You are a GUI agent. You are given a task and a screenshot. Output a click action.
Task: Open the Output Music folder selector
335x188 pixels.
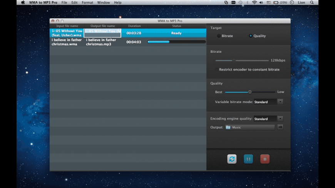coord(250,127)
